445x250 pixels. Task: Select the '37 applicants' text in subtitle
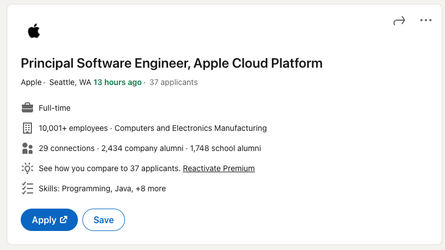[x=173, y=82]
